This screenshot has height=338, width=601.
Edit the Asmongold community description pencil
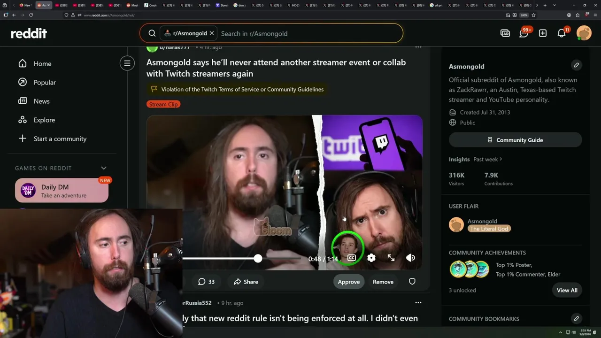[x=576, y=65]
